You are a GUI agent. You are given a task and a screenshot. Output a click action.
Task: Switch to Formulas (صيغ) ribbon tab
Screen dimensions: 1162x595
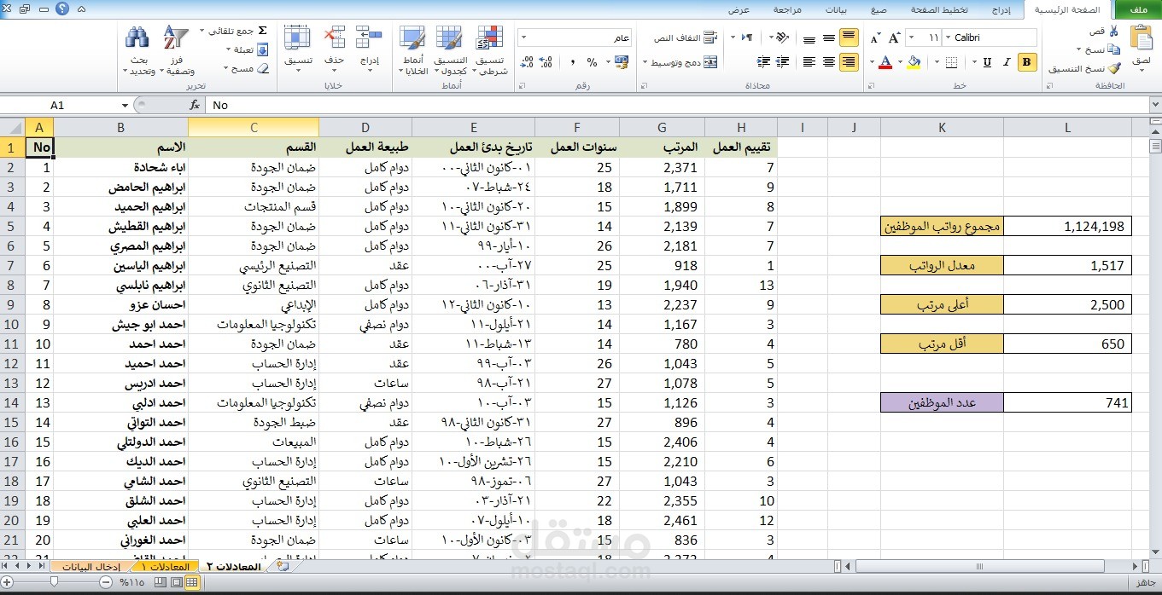[878, 9]
